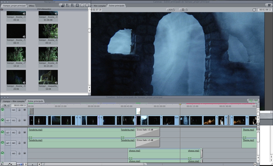Toggle the v1 source patch control

[8, 120]
